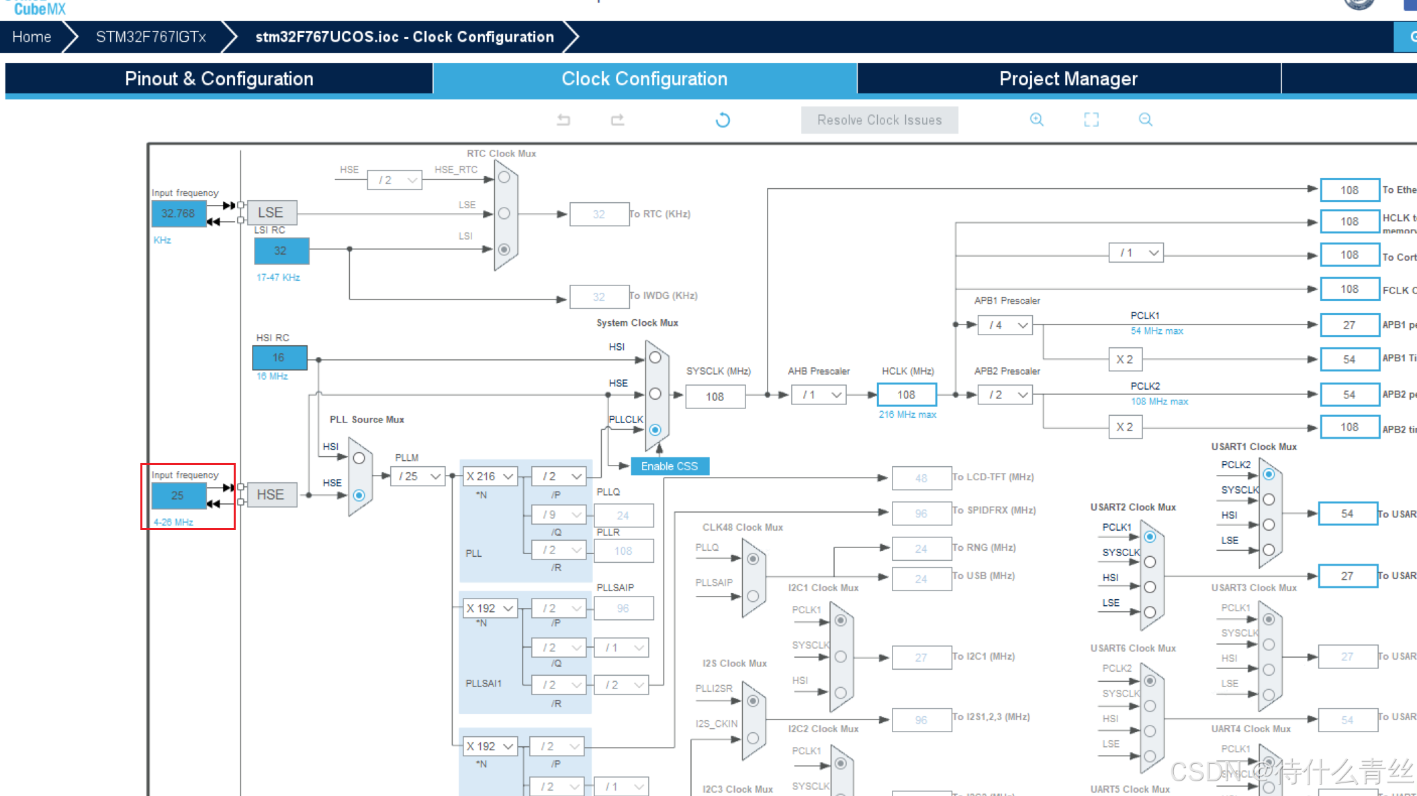Zoom in on the clock diagram
This screenshot has width=1417, height=796.
click(1037, 120)
